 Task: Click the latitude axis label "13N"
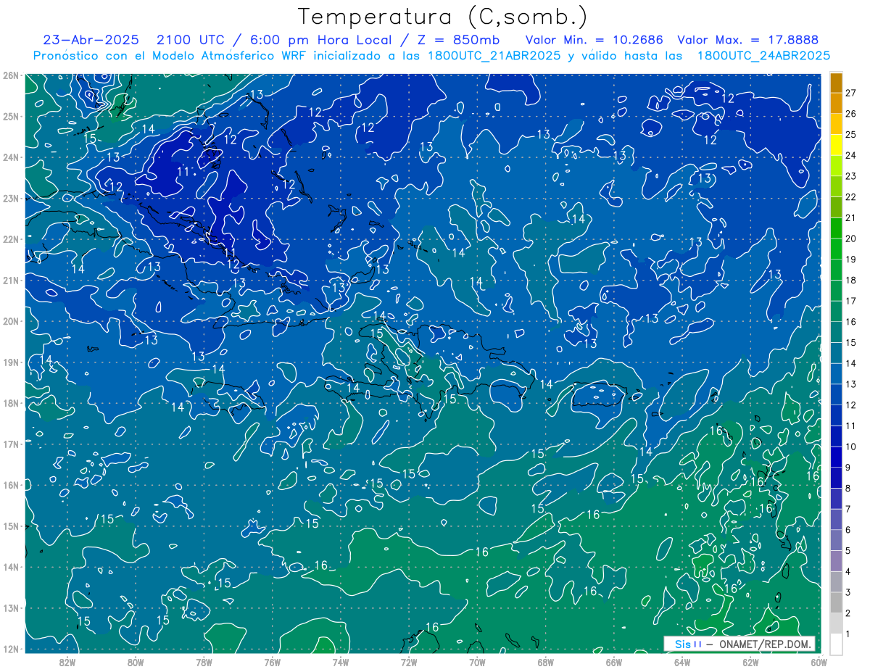pos(11,607)
